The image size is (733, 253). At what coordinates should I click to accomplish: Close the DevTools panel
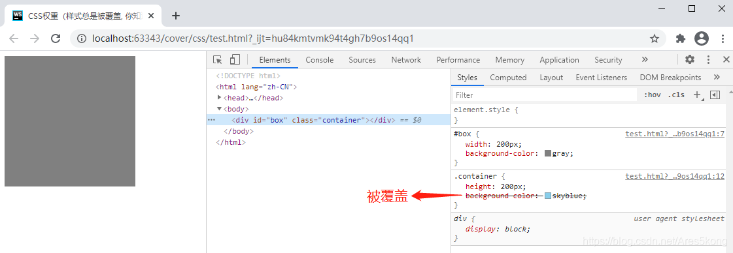[726, 59]
